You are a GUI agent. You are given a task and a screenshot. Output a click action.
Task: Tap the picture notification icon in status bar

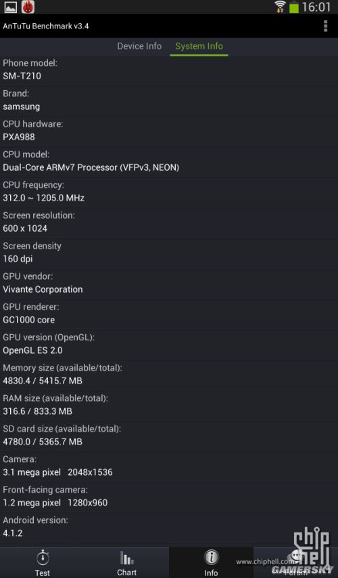(x=10, y=7)
